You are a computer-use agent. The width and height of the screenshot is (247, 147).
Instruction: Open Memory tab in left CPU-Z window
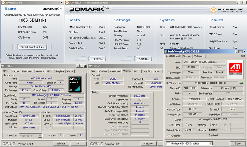click(x=39, y=71)
